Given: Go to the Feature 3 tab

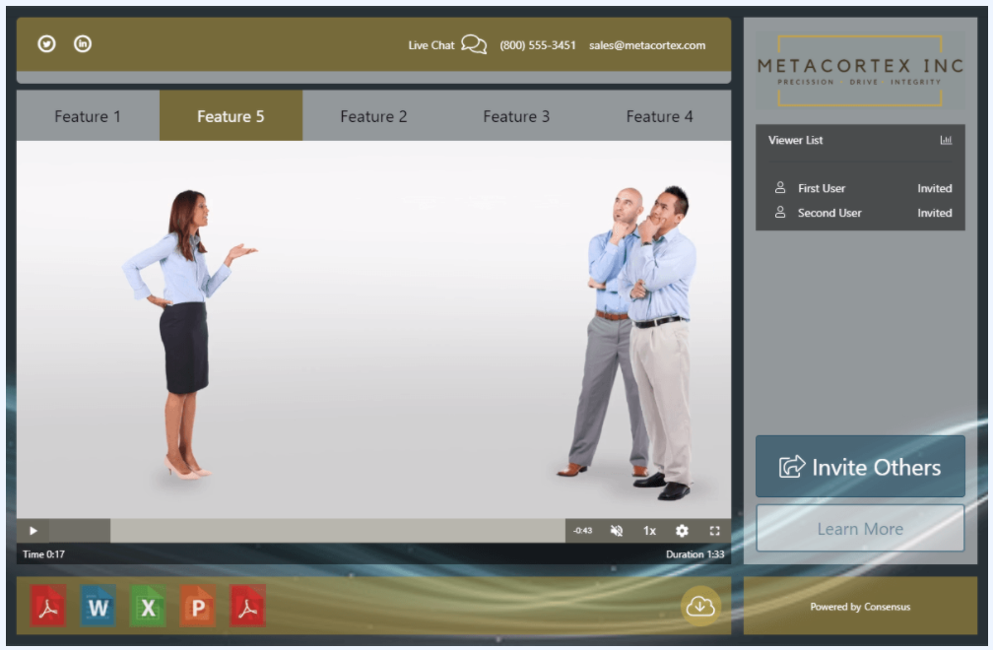Looking at the screenshot, I should (x=516, y=116).
